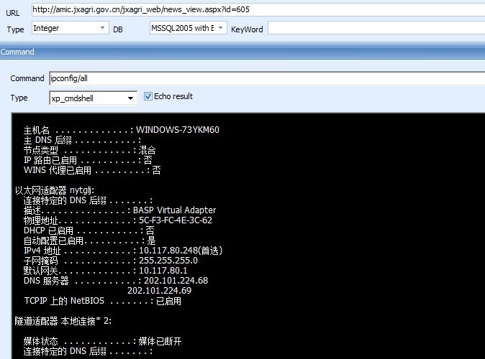Viewport: 485px width, 359px height.
Task: Select DNS server 202.101.224.68
Action: (176, 281)
